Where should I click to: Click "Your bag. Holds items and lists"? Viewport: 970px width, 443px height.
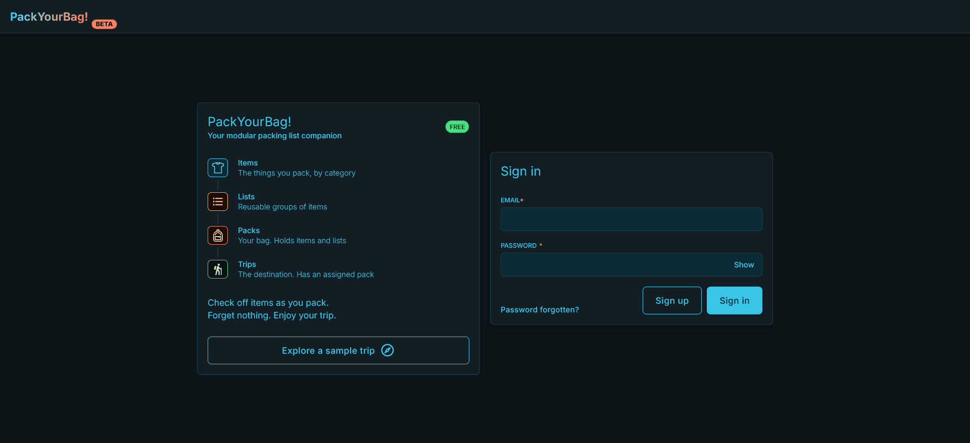[292, 241]
